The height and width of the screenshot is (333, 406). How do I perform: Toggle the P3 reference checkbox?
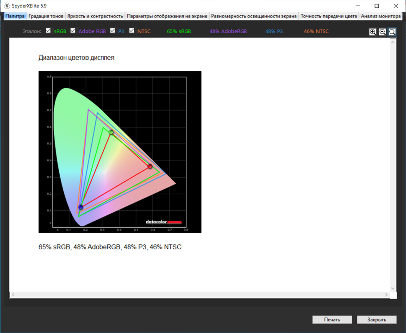(112, 31)
